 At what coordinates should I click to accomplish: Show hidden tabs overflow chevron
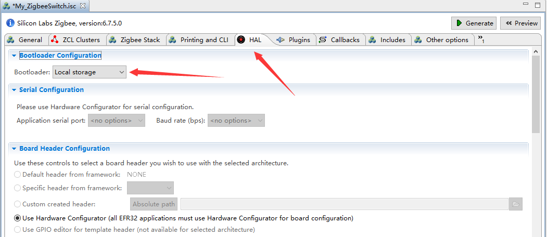click(x=481, y=39)
